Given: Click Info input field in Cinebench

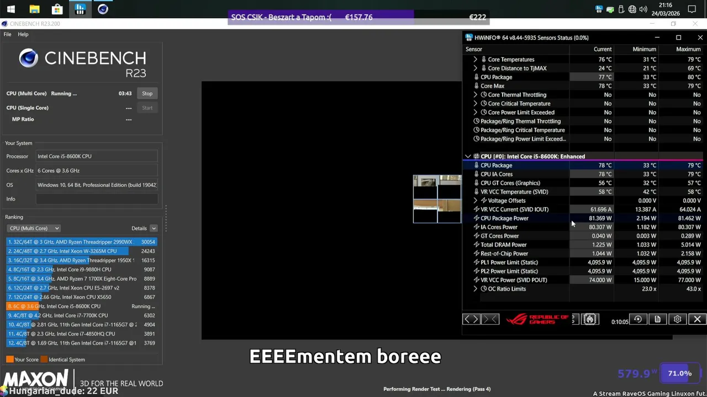Looking at the screenshot, I should coord(97,199).
